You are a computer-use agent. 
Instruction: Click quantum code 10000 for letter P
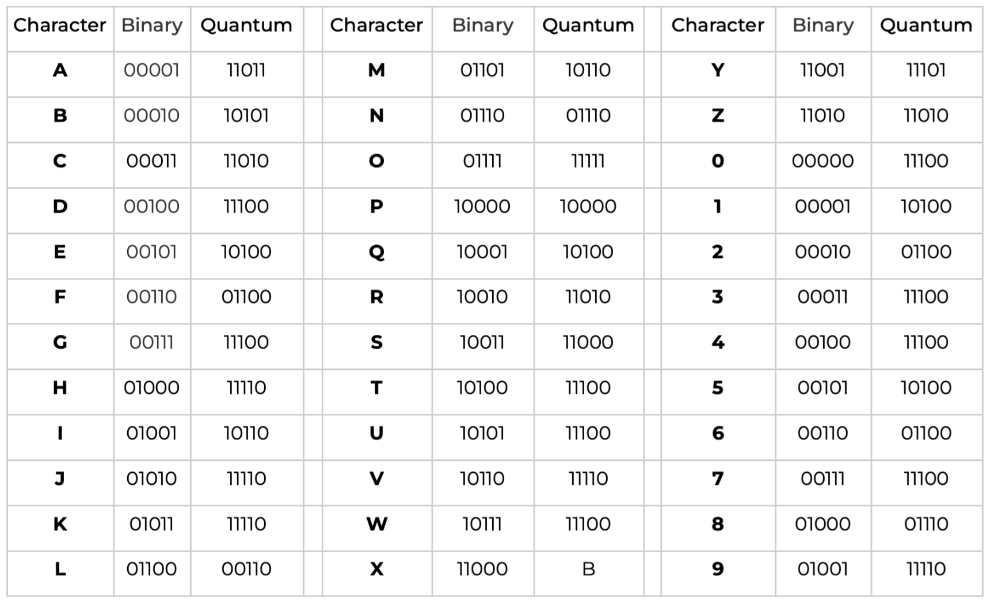pyautogui.click(x=588, y=207)
